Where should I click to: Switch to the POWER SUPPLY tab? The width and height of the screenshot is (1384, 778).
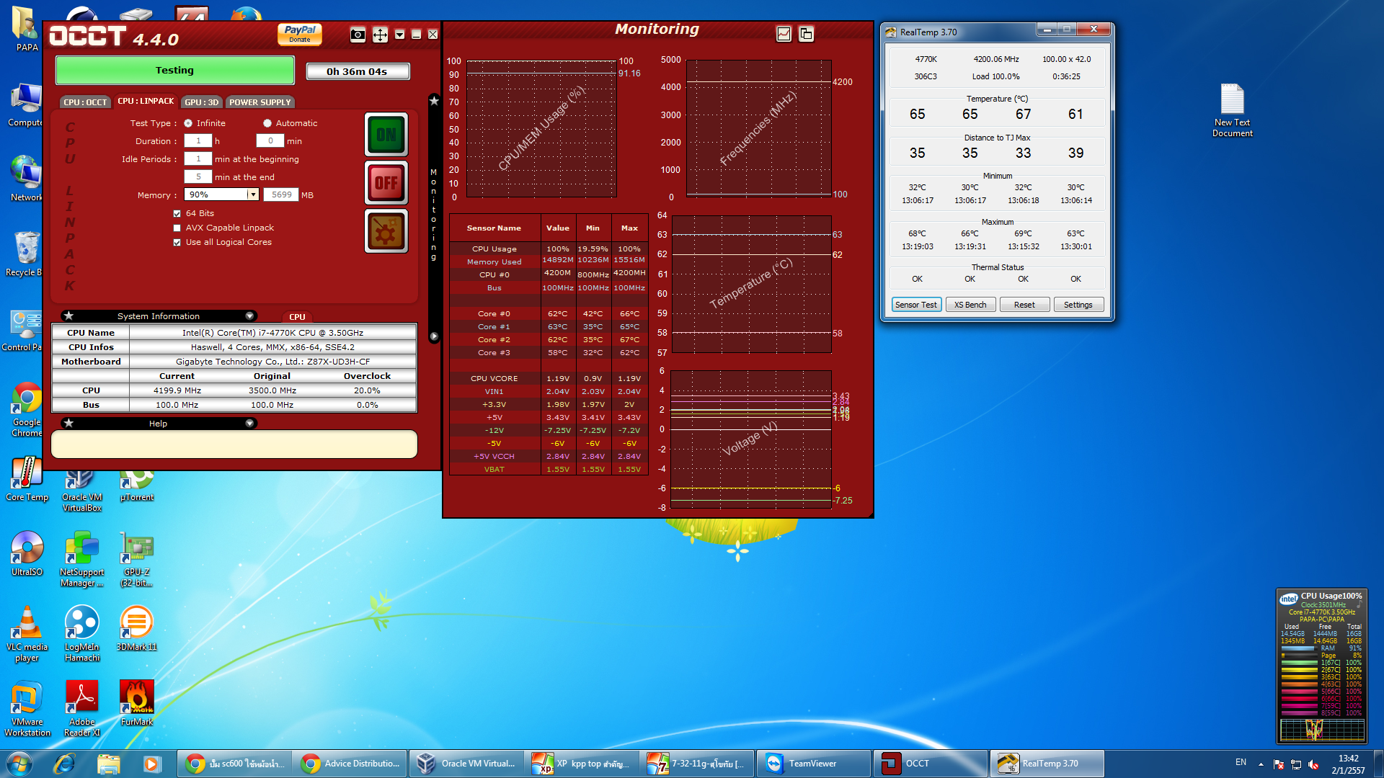pyautogui.click(x=259, y=102)
